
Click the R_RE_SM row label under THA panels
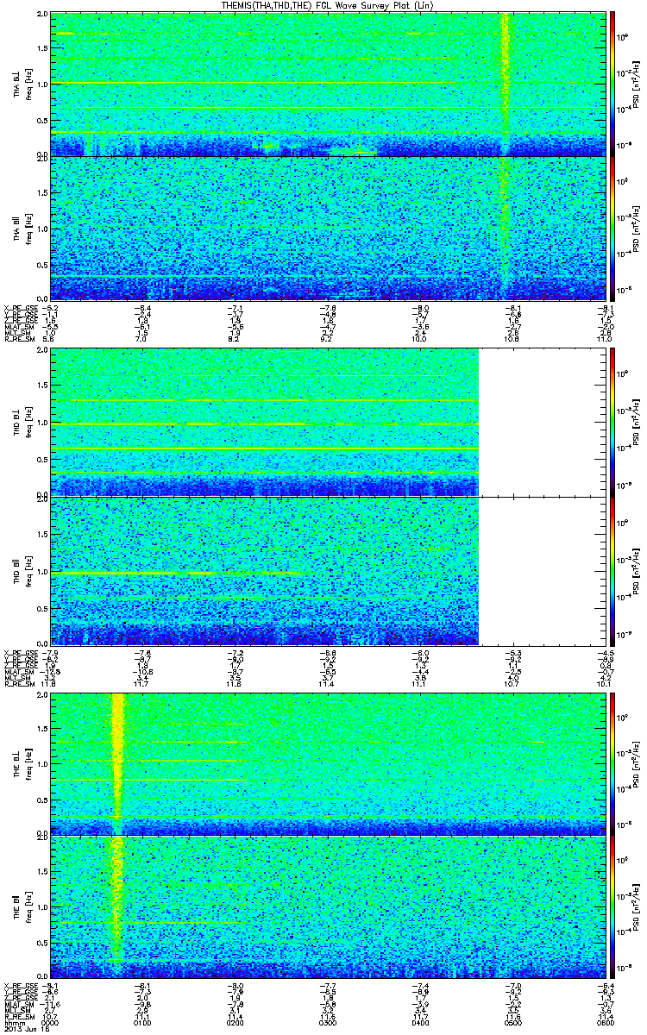18,341
